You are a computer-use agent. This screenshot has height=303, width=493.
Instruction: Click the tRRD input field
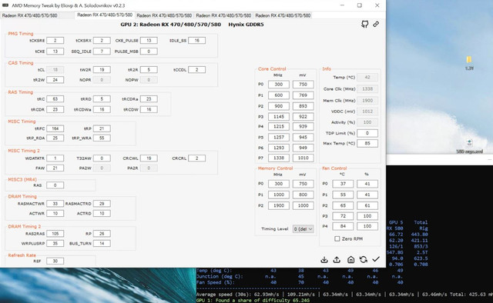pos(102,99)
